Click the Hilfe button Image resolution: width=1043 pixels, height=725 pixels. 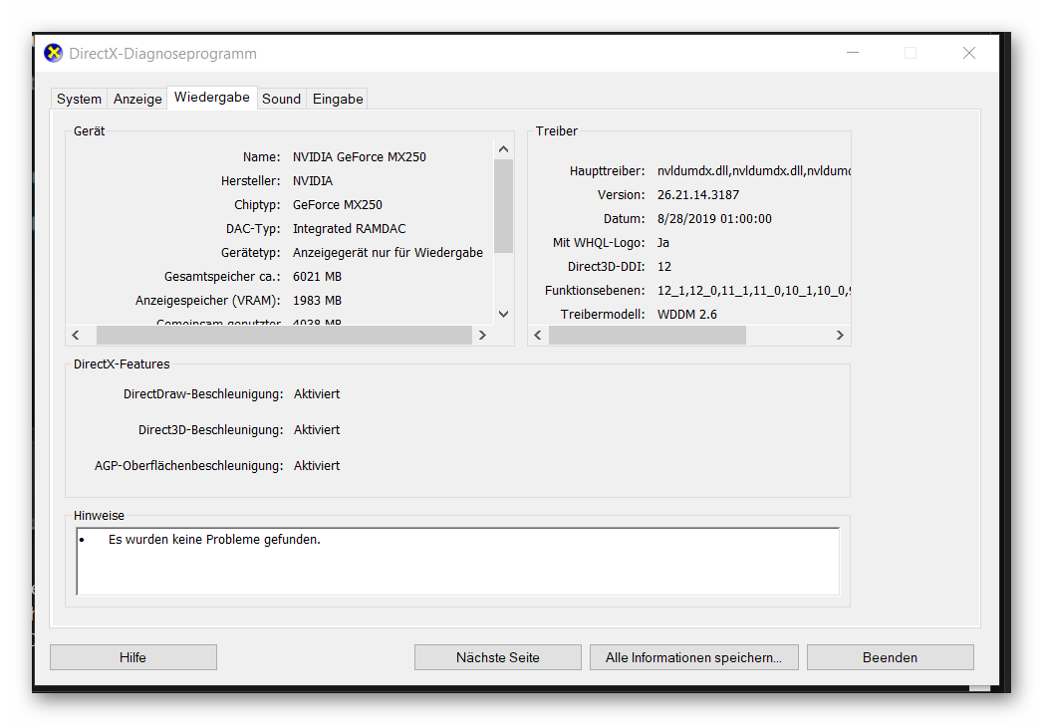pos(133,657)
